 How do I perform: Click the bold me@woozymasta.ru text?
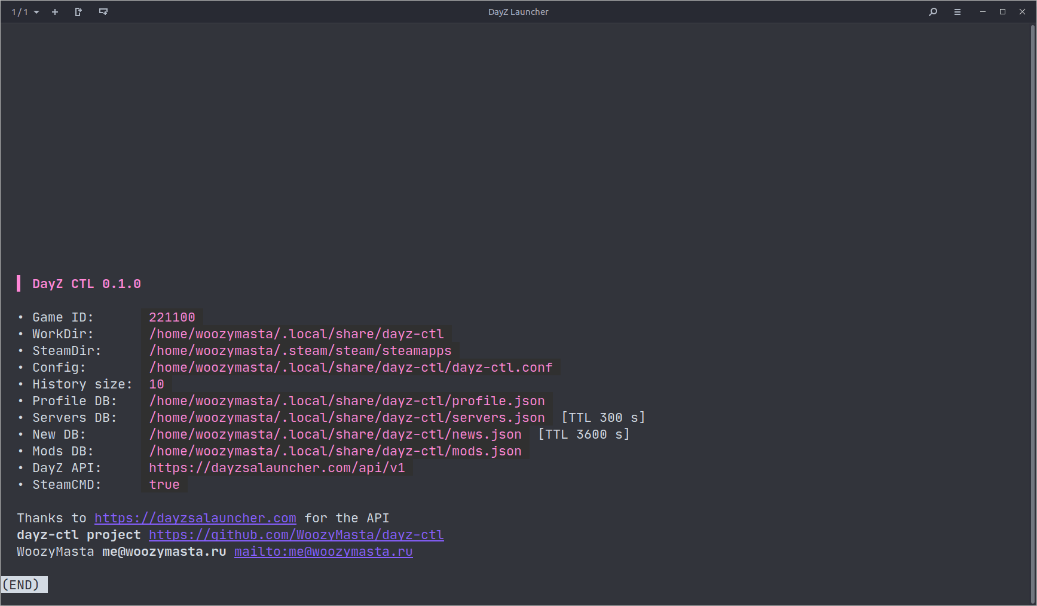click(164, 552)
